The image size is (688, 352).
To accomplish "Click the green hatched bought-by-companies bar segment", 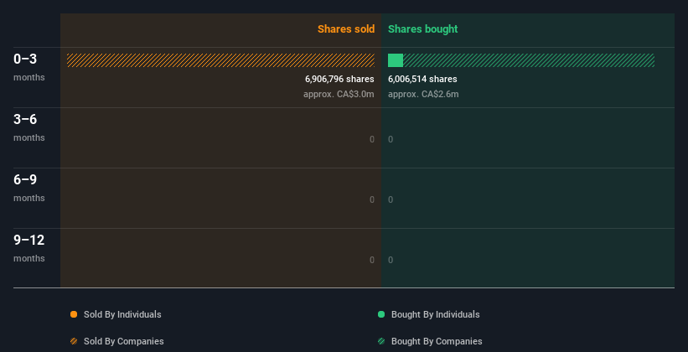I will pos(529,60).
